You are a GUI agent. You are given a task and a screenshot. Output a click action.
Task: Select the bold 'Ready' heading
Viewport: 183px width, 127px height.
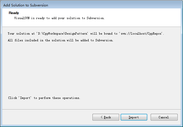click(14, 13)
